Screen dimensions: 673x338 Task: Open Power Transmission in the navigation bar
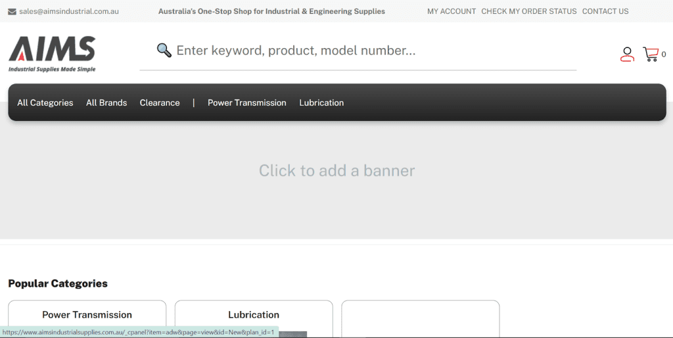246,103
